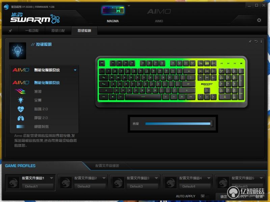Image resolution: width=270 pixels, height=202 pixels.
Task: Adjust the 亮度 brightness slider handle
Action: pos(212,124)
